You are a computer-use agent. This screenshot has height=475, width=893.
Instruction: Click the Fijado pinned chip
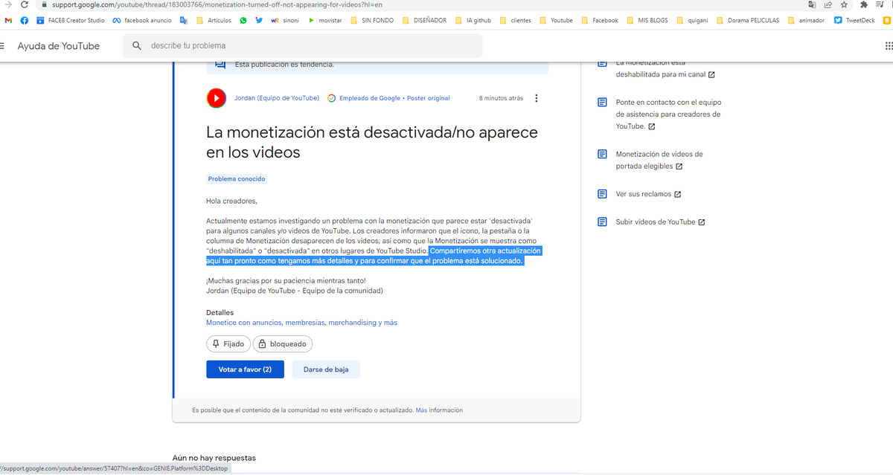point(228,344)
